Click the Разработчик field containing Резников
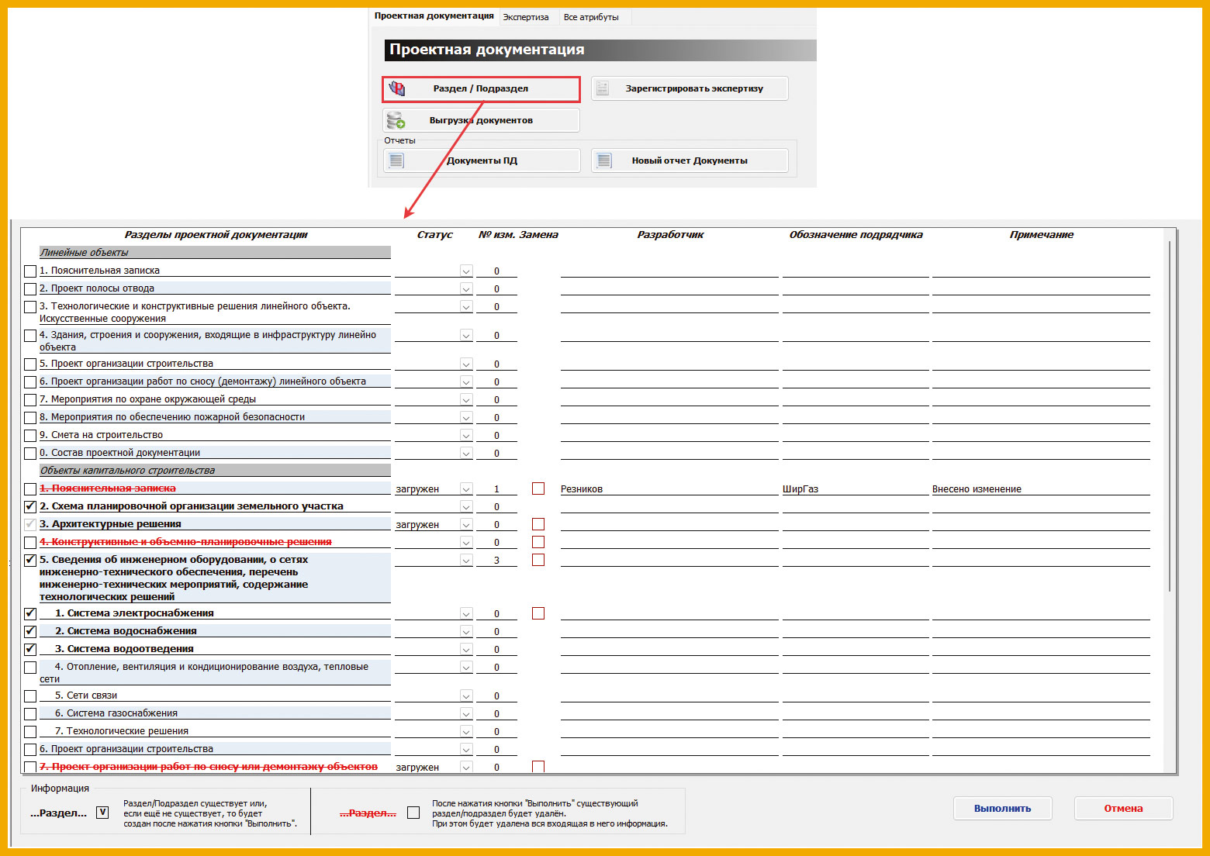The height and width of the screenshot is (856, 1210). pyautogui.click(x=669, y=489)
